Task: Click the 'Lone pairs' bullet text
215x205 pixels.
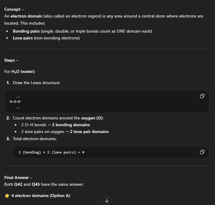Action: pos(23,38)
